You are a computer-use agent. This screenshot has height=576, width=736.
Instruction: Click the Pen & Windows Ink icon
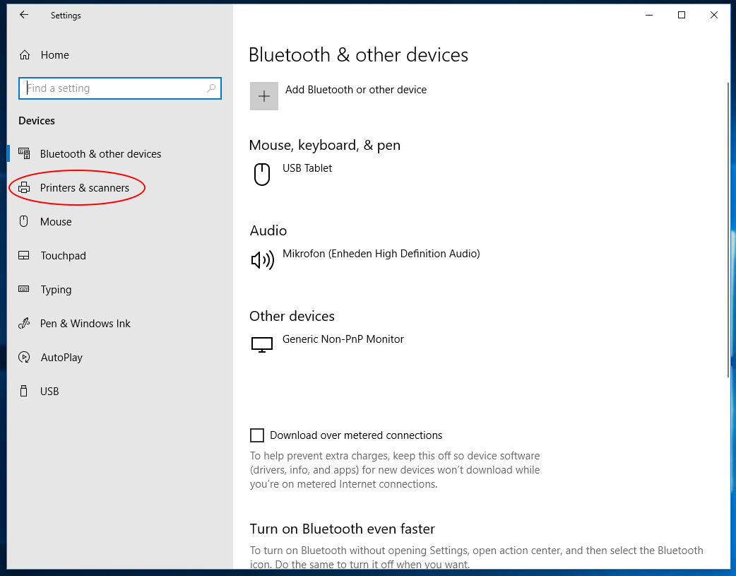click(x=24, y=324)
